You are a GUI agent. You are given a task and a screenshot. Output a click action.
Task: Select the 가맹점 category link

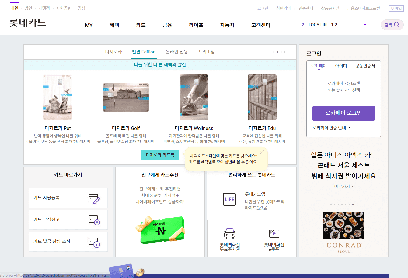44,8
